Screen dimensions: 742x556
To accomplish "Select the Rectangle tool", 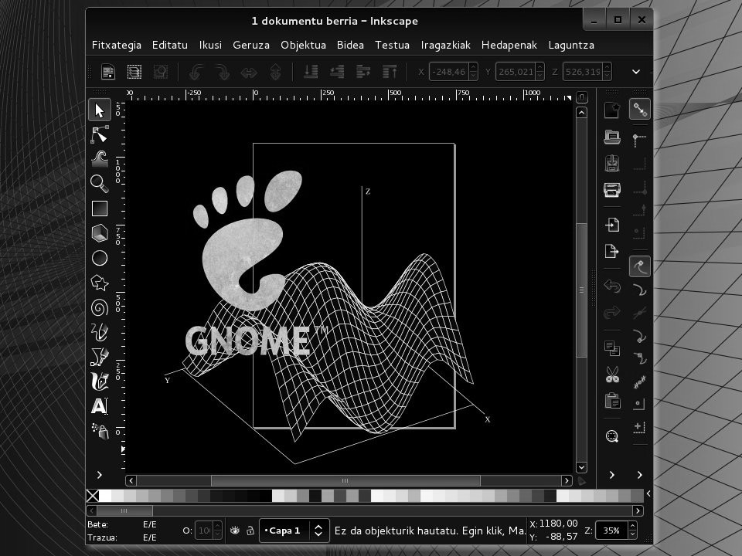I will pos(100,208).
